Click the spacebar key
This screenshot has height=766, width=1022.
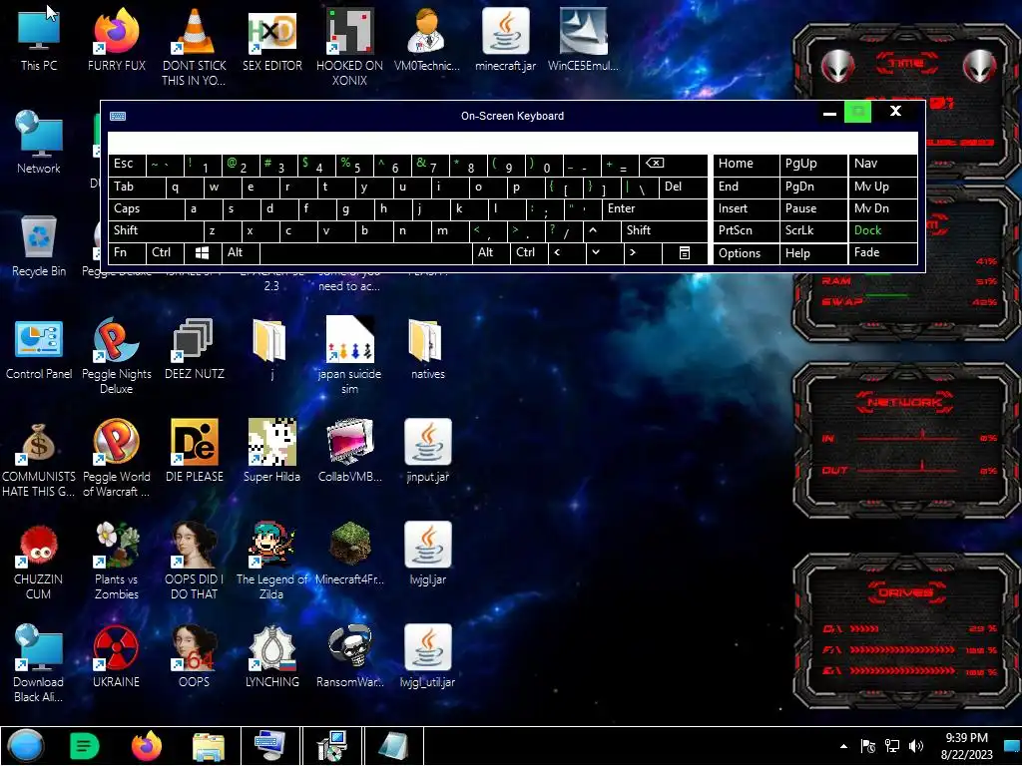(365, 252)
